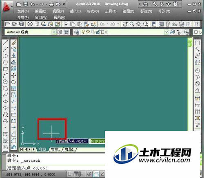
Task: Expand the Help question mark dropdown arrow
Action: [x=180, y=4]
